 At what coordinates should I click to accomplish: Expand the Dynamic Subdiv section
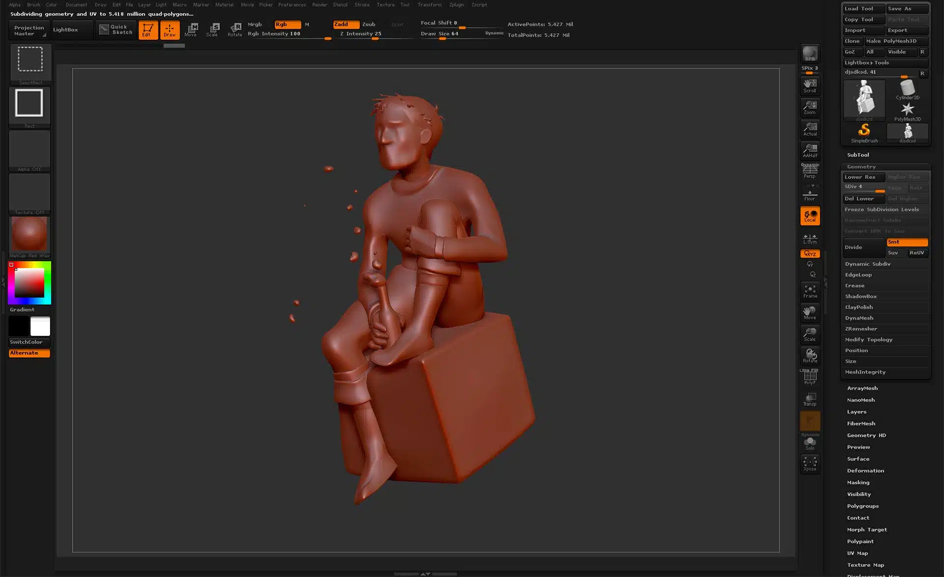click(867, 264)
